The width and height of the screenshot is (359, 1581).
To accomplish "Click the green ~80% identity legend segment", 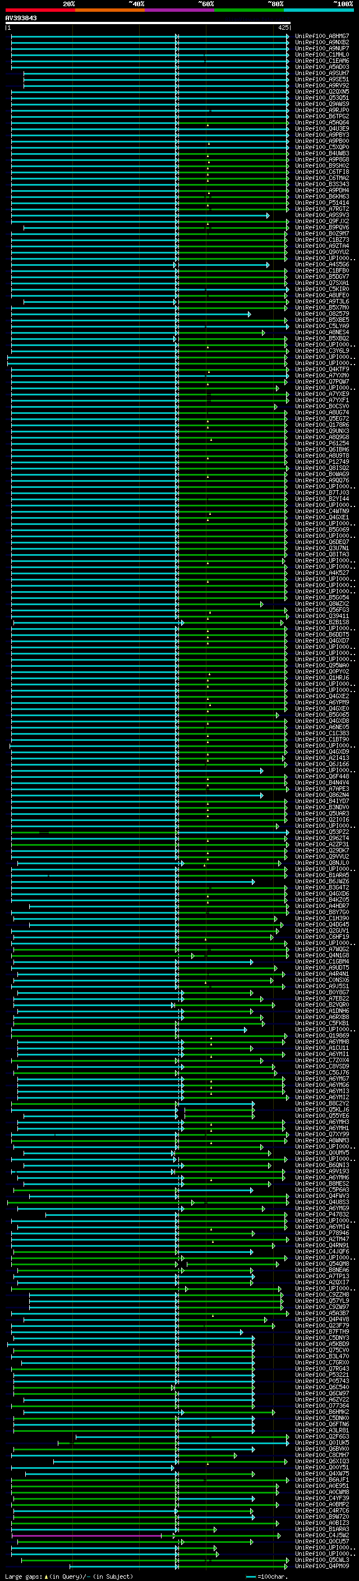I will tap(249, 10).
